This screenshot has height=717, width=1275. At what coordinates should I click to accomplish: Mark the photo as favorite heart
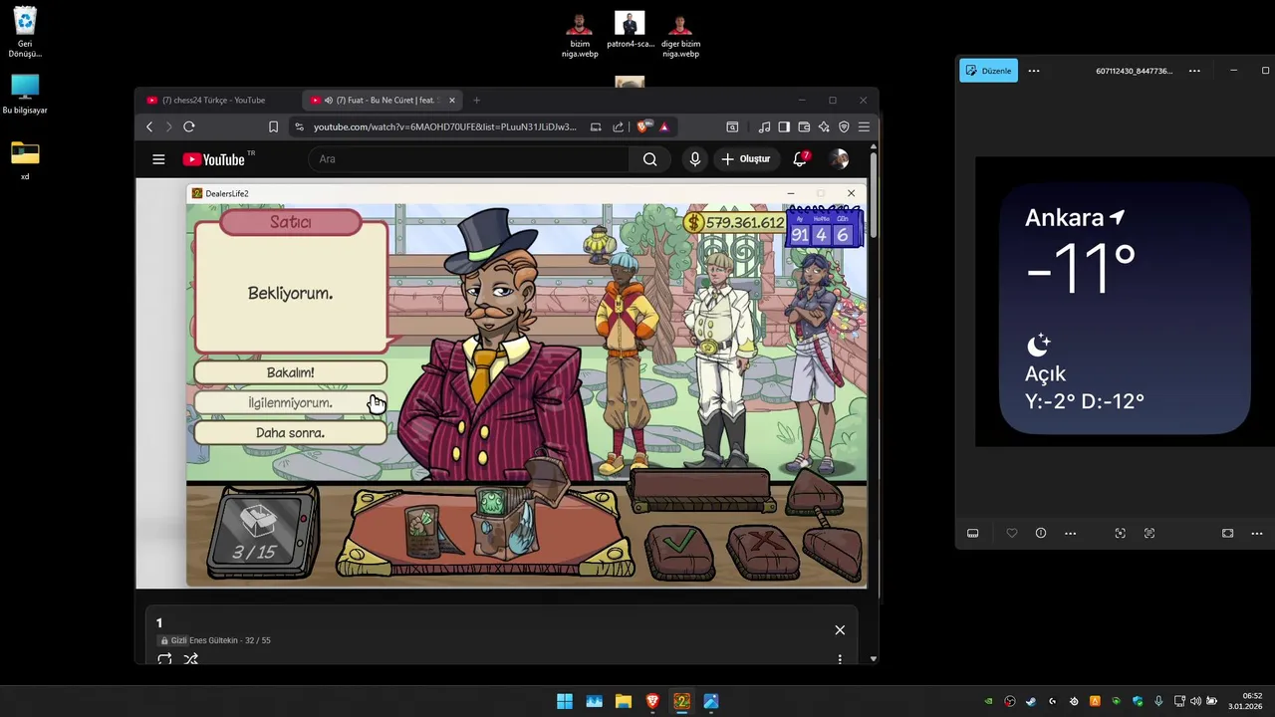(x=1012, y=533)
